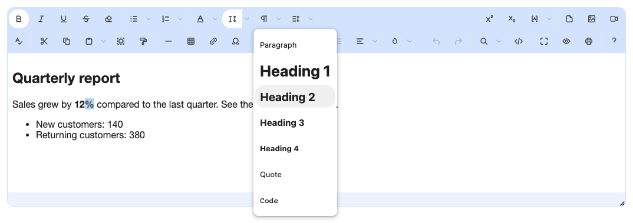The height and width of the screenshot is (223, 633).
Task: Apply superscript formatting
Action: point(489,19)
